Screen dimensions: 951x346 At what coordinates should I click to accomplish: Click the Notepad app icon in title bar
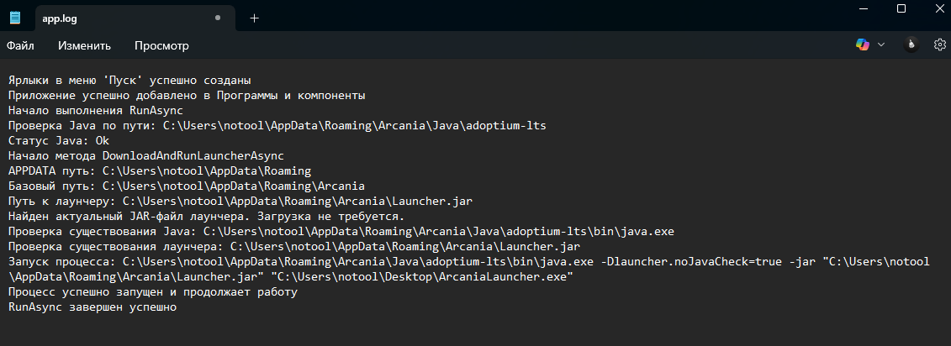(14, 18)
